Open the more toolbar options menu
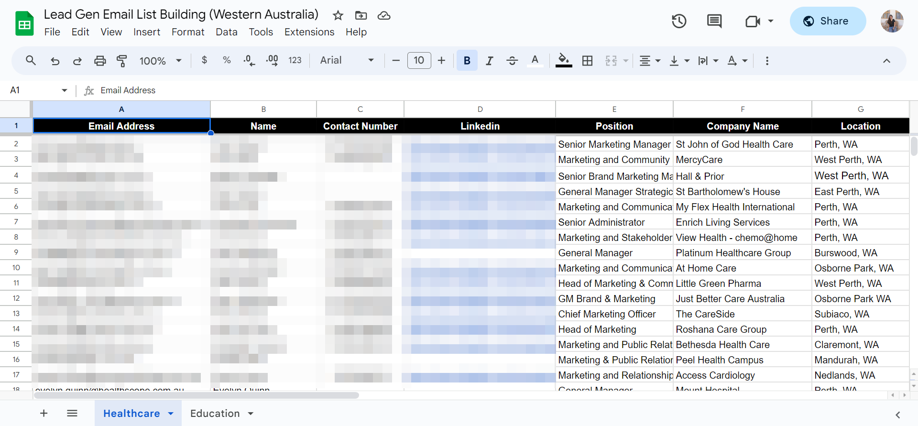This screenshot has width=918, height=426. [767, 61]
